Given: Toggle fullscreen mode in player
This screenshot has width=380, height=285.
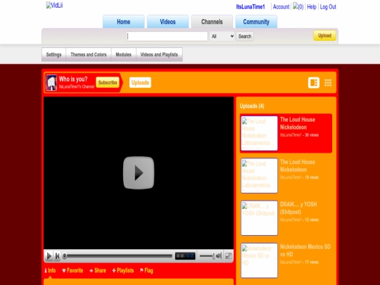Looking at the screenshot, I should pos(229,255).
